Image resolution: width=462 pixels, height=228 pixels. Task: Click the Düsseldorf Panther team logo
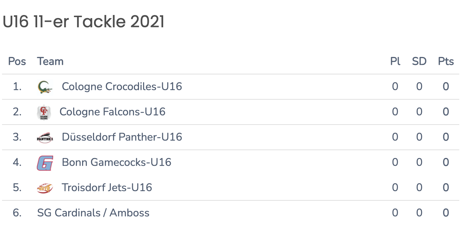(45, 138)
